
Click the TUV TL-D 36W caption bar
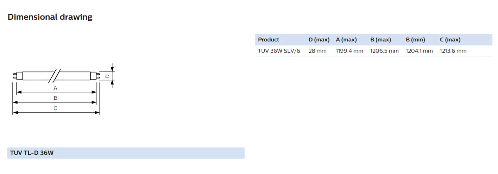[126, 153]
